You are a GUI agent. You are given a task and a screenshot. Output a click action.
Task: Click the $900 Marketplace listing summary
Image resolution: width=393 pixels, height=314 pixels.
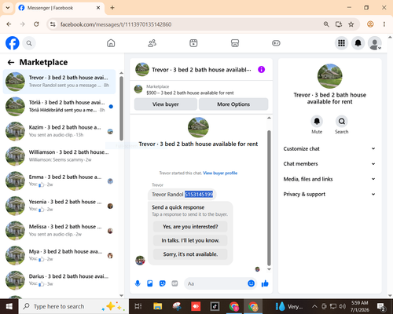click(190, 93)
